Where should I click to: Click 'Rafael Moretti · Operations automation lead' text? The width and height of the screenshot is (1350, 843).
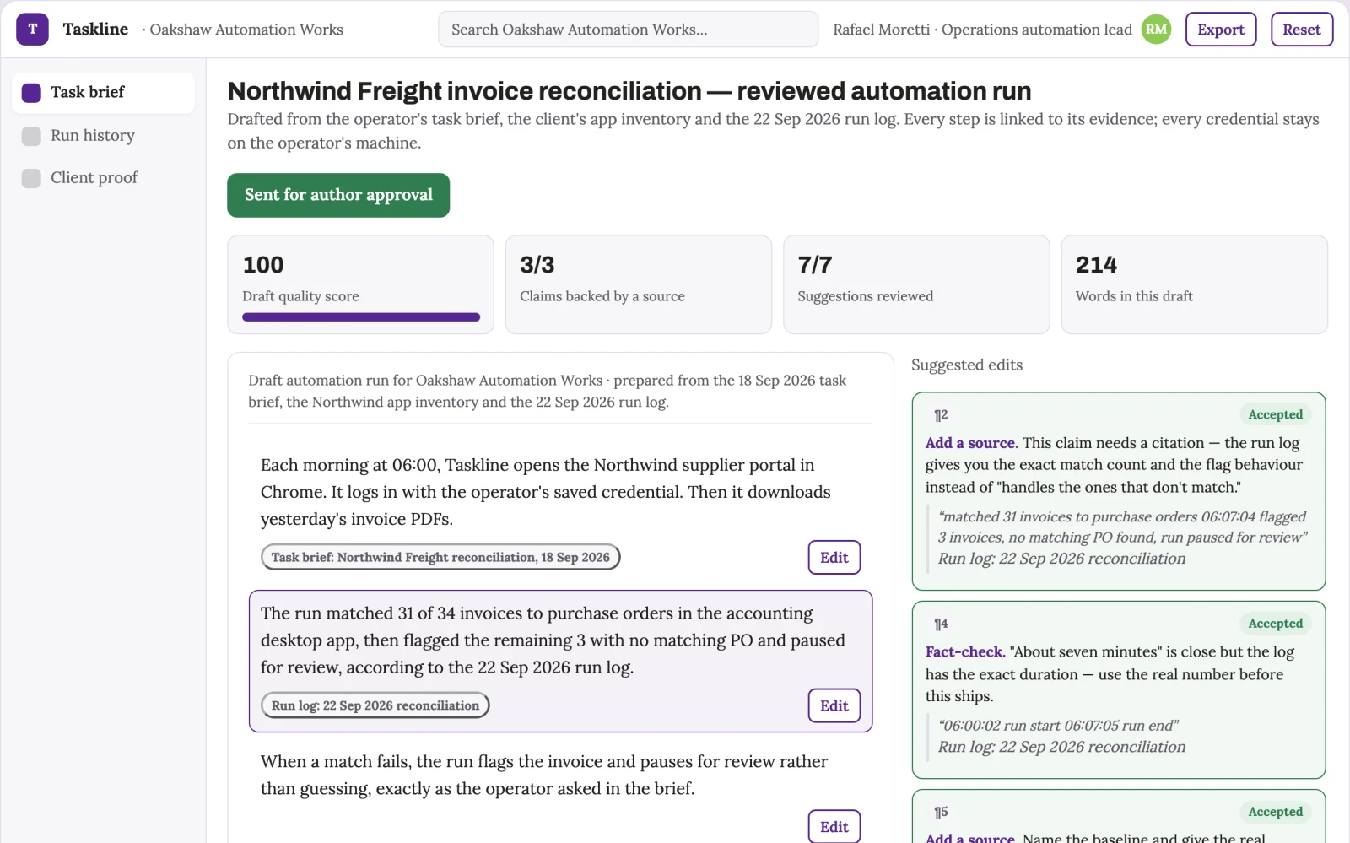[982, 30]
